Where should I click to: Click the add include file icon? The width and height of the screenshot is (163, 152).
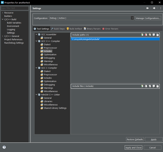[x=142, y=86]
